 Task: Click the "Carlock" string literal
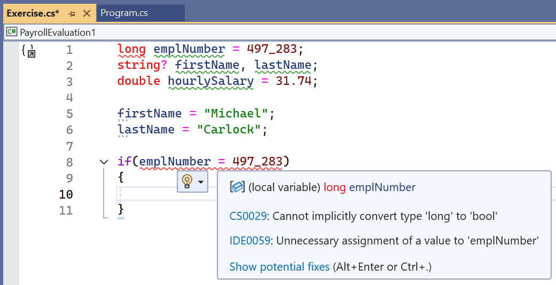tap(229, 130)
